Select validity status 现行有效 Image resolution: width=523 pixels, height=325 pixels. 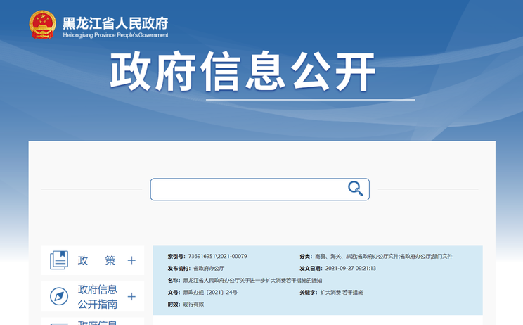tap(193, 305)
